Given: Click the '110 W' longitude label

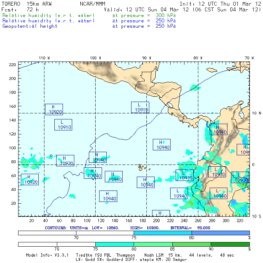Looking at the screenshot, I should pyautogui.click(x=44, y=58).
